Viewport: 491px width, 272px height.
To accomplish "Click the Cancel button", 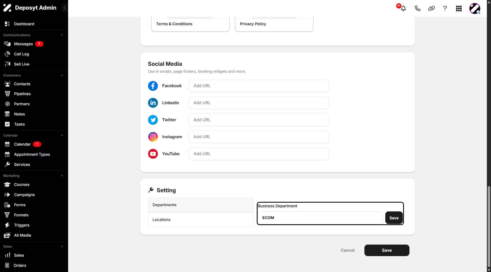I will [348, 250].
